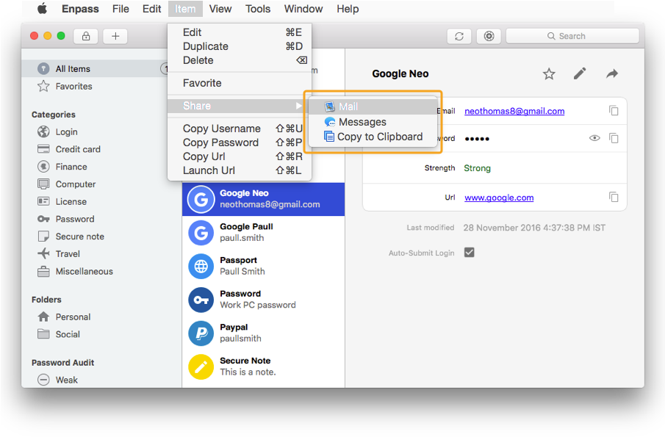The width and height of the screenshot is (665, 437).
Task: Click inside the Search field
Action: click(x=572, y=35)
